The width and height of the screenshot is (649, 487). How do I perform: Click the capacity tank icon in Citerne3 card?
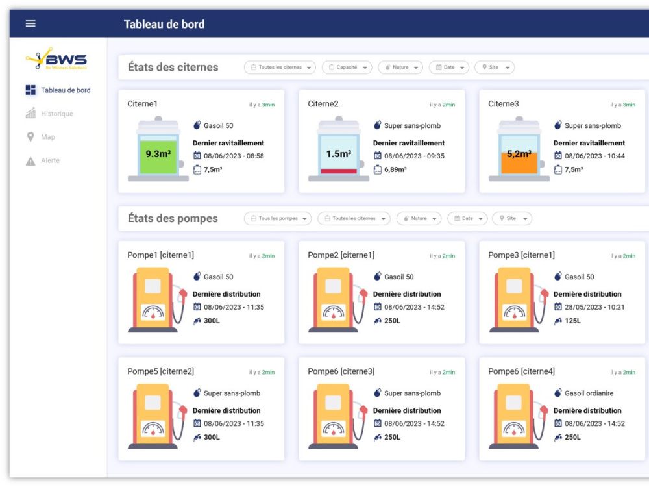click(558, 169)
